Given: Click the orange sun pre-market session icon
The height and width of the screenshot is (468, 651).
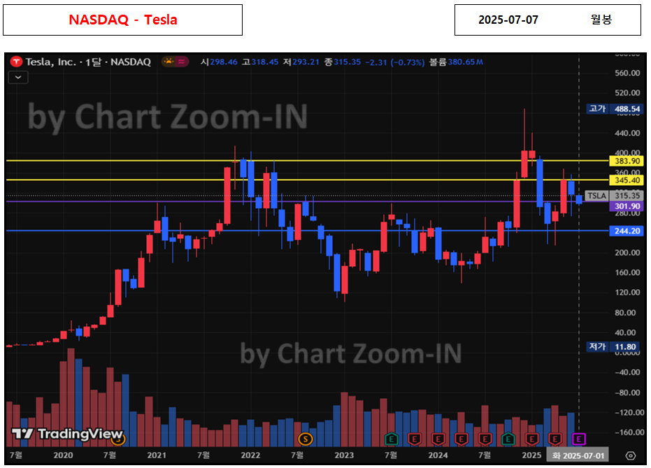Looking at the screenshot, I should click(x=169, y=61).
